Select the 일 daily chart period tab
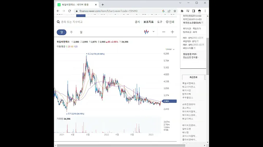 pos(62,32)
